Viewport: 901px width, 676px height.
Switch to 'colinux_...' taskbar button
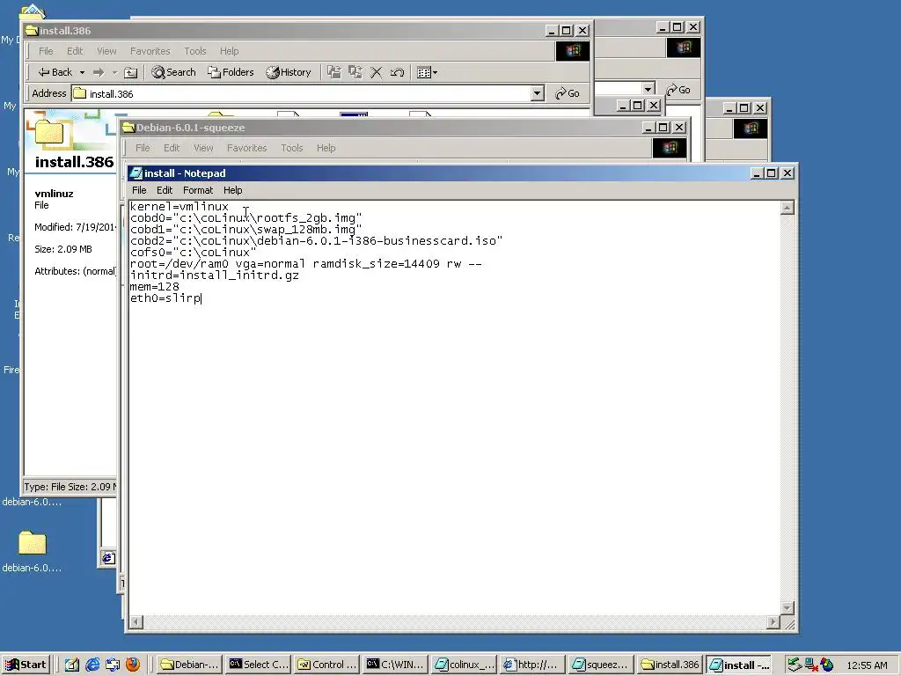(464, 665)
